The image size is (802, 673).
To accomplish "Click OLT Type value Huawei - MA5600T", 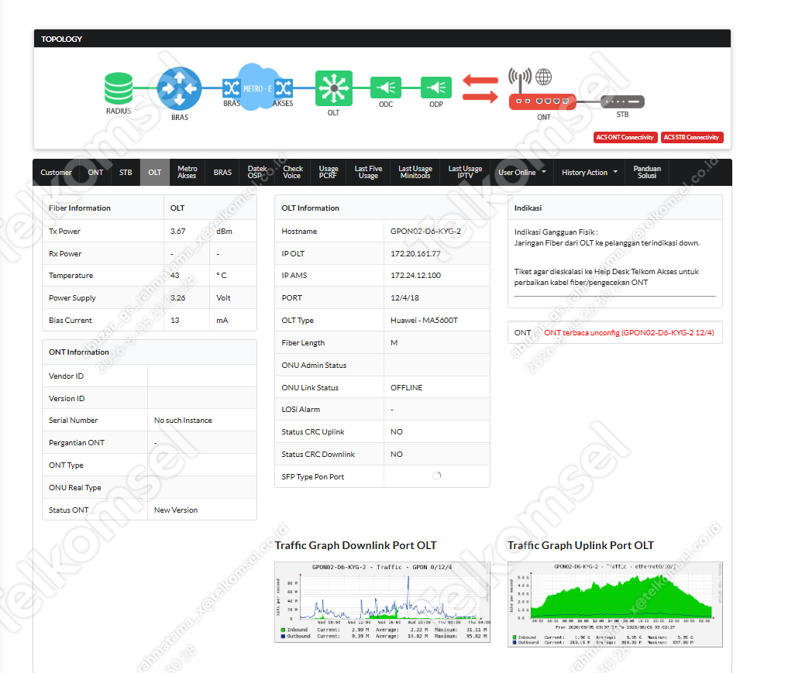I will (x=424, y=321).
